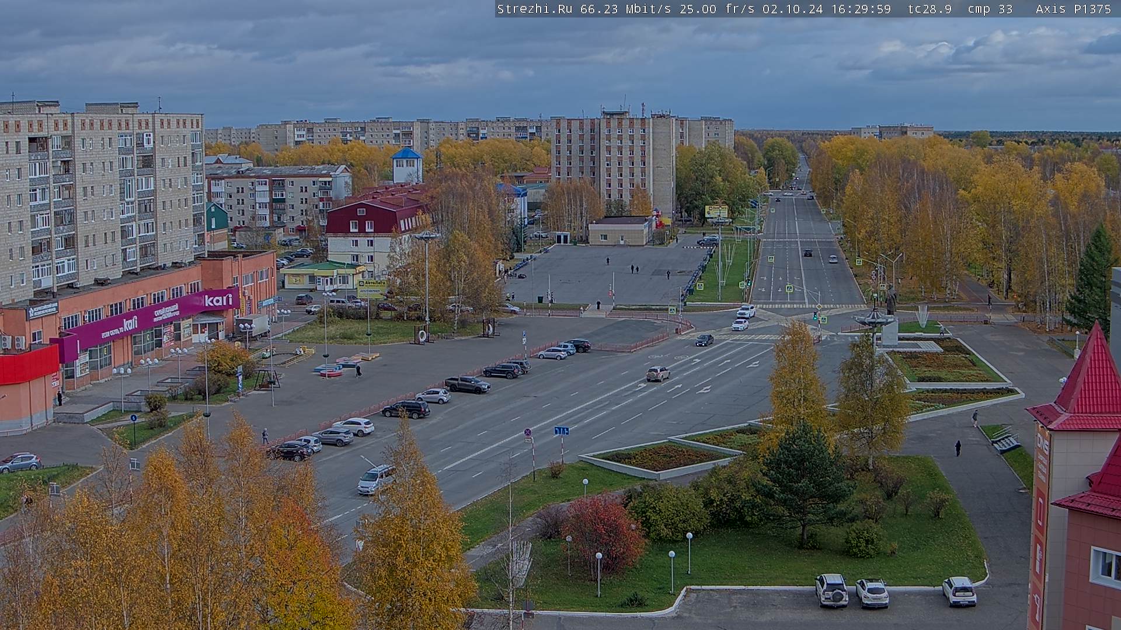Select the "66.23 Mbit/s" bitrate readout
The height and width of the screenshot is (630, 1121).
pos(627,9)
